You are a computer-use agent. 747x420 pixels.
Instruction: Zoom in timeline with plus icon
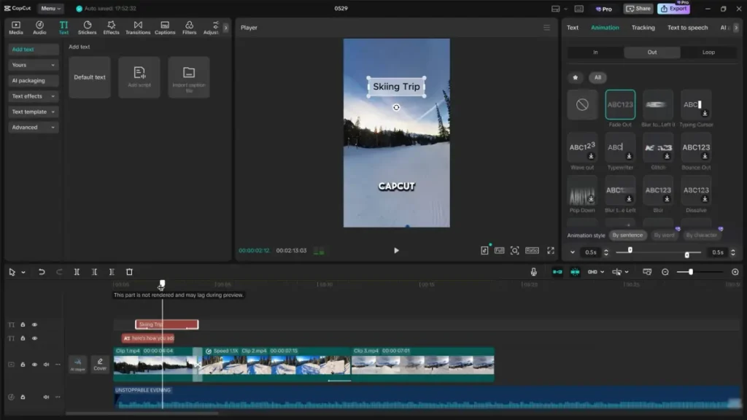point(735,272)
